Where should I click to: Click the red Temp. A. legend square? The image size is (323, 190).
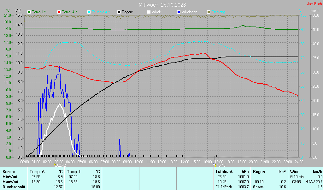(59, 12)
